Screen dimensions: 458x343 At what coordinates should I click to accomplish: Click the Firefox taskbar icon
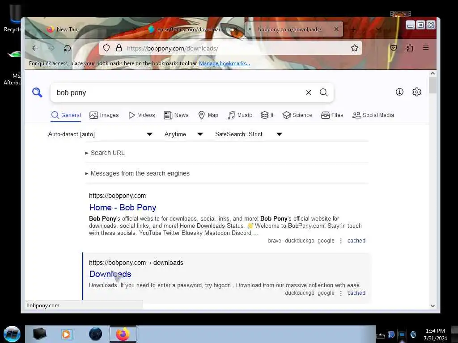point(123,334)
